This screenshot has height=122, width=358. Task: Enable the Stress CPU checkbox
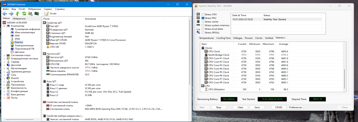[x=203, y=14]
